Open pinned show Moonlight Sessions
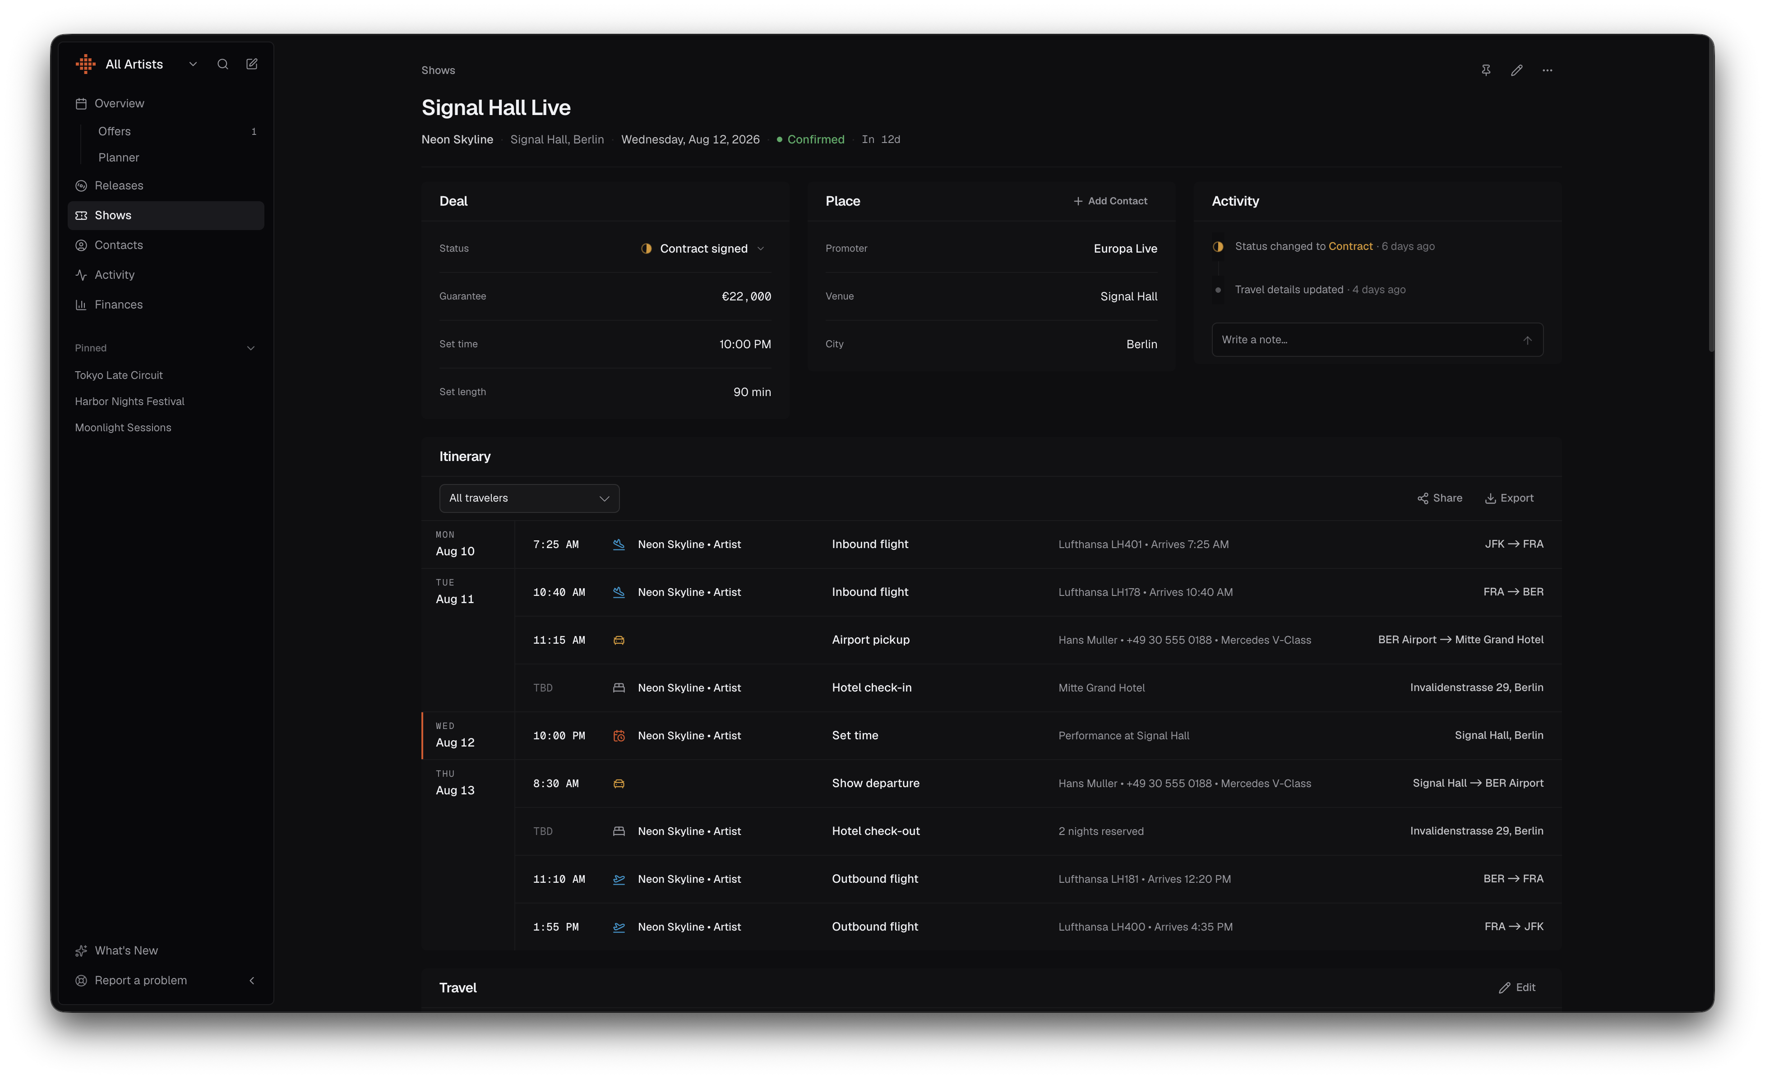The image size is (1765, 1079). pos(123,428)
